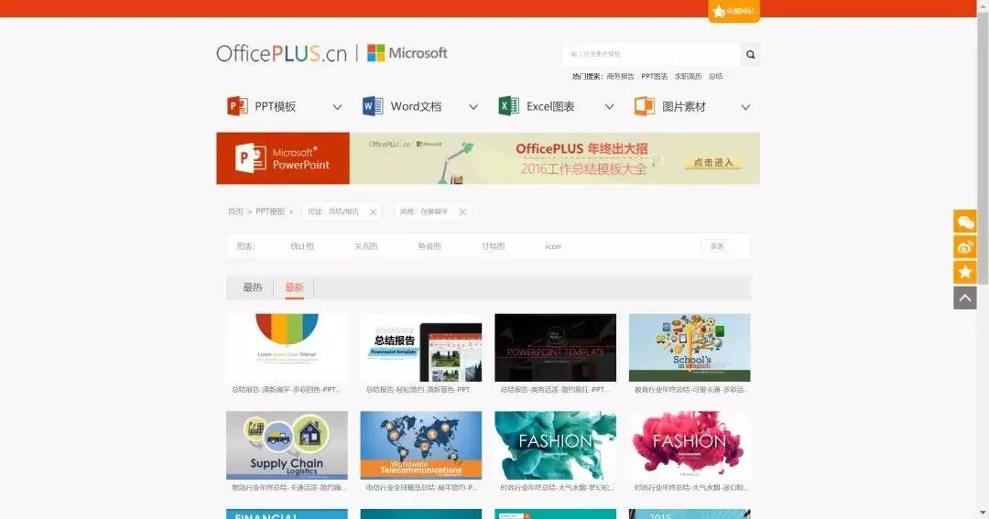Remove the 用途: 总结/报告 filter tag
The width and height of the screenshot is (989, 519).
[x=374, y=211]
